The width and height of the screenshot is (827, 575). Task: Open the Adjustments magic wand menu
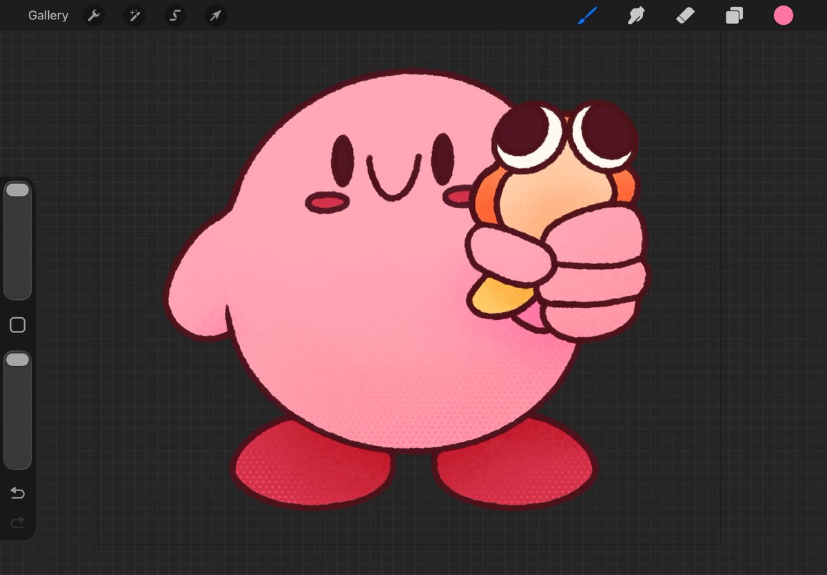point(134,15)
